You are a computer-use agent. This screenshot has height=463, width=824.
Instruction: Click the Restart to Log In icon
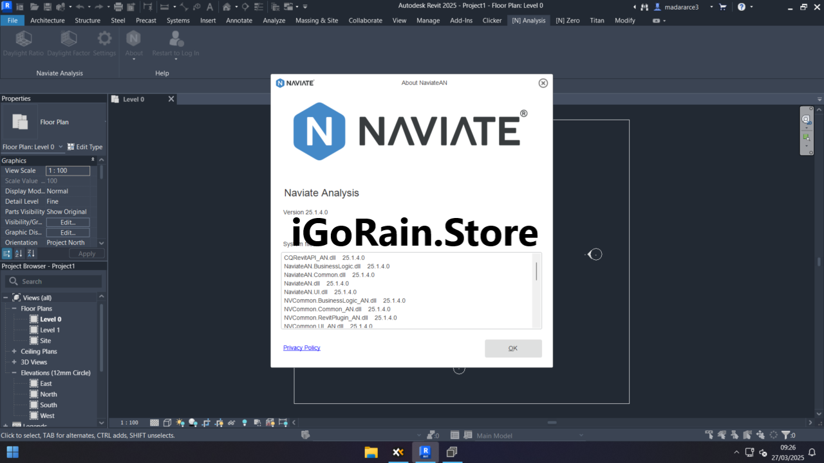(x=175, y=39)
